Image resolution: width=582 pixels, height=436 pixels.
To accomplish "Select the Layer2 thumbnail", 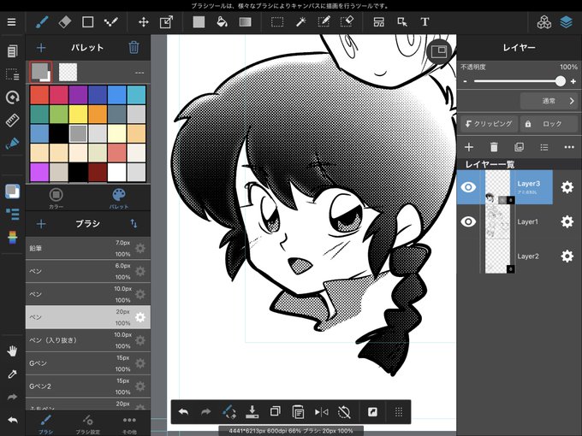I will 498,256.
